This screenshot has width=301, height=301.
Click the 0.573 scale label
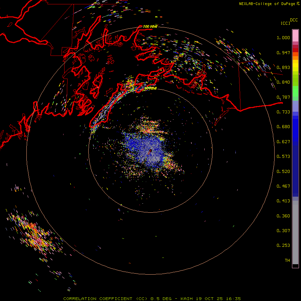coord(283,157)
